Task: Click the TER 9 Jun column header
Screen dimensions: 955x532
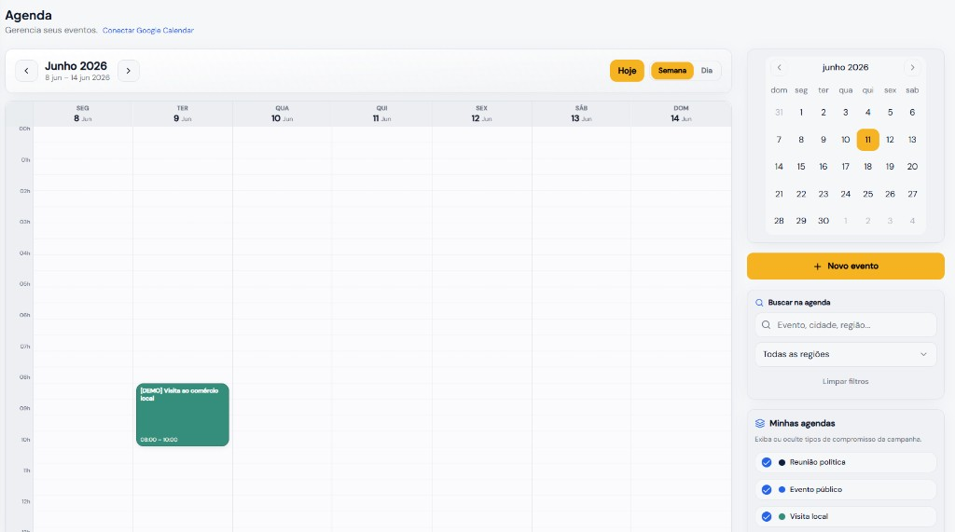Action: pos(183,114)
